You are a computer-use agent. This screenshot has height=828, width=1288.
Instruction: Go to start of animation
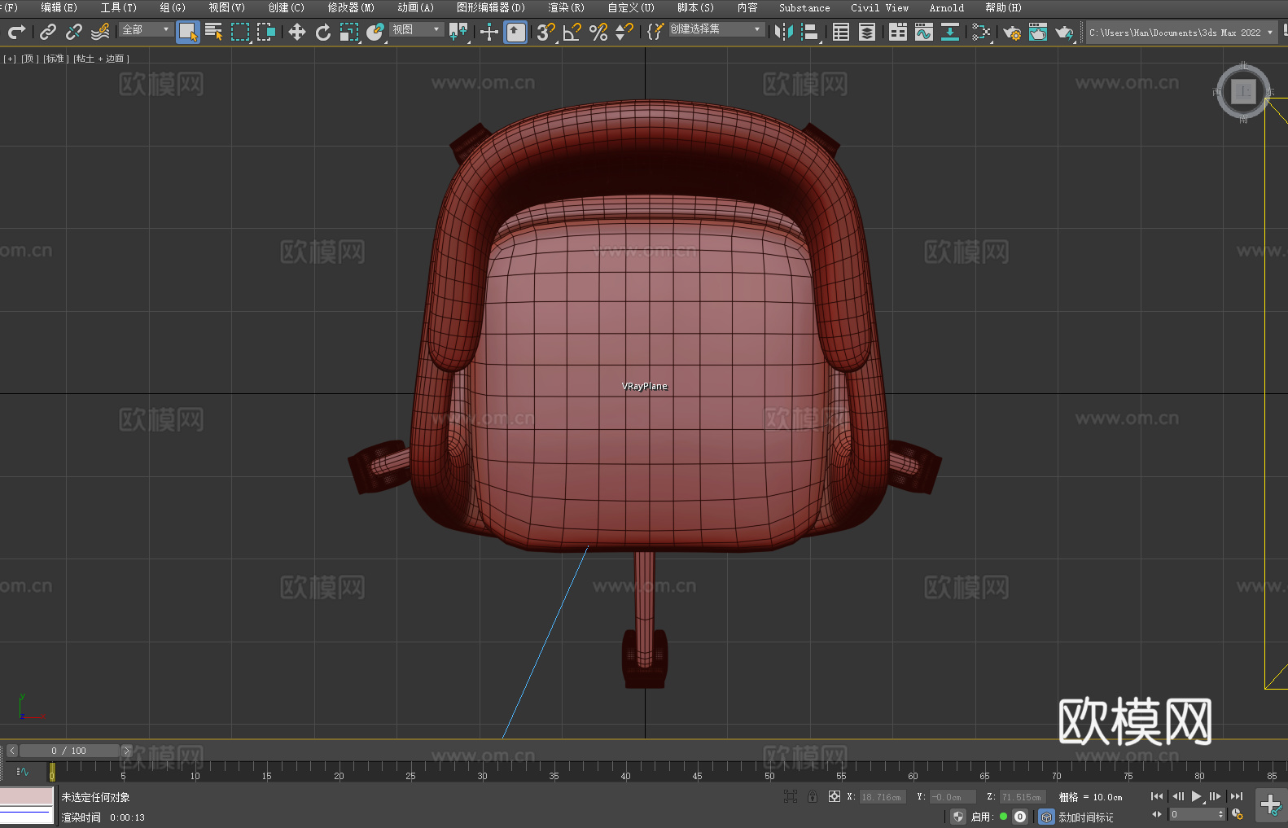point(1157,796)
